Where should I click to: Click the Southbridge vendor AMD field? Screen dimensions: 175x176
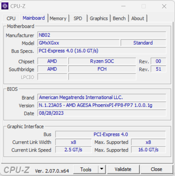[x=52, y=69]
